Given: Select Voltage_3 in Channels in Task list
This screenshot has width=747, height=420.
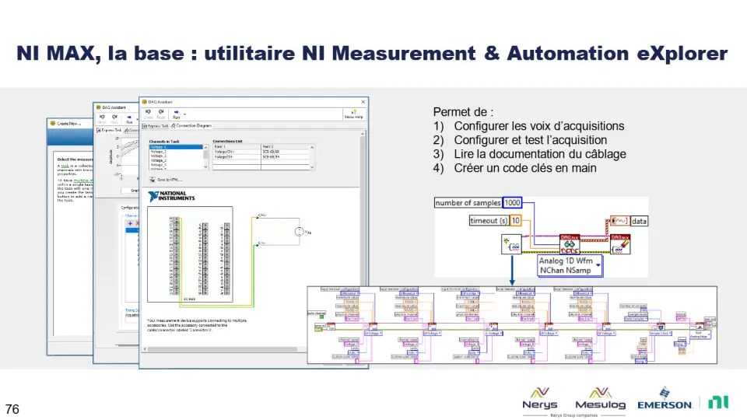Looking at the screenshot, I should point(176,160).
